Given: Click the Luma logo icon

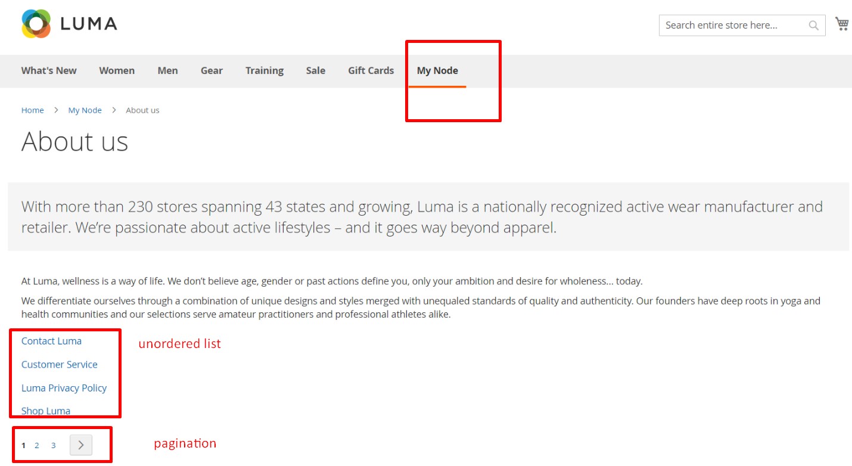Looking at the screenshot, I should click(36, 23).
